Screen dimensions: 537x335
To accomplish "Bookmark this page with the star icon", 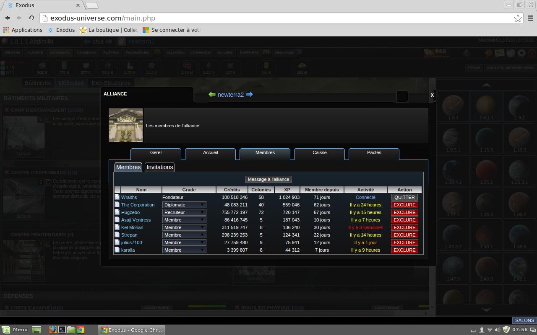I will point(518,18).
